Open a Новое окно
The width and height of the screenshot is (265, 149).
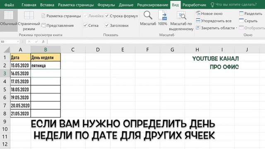tap(209, 14)
